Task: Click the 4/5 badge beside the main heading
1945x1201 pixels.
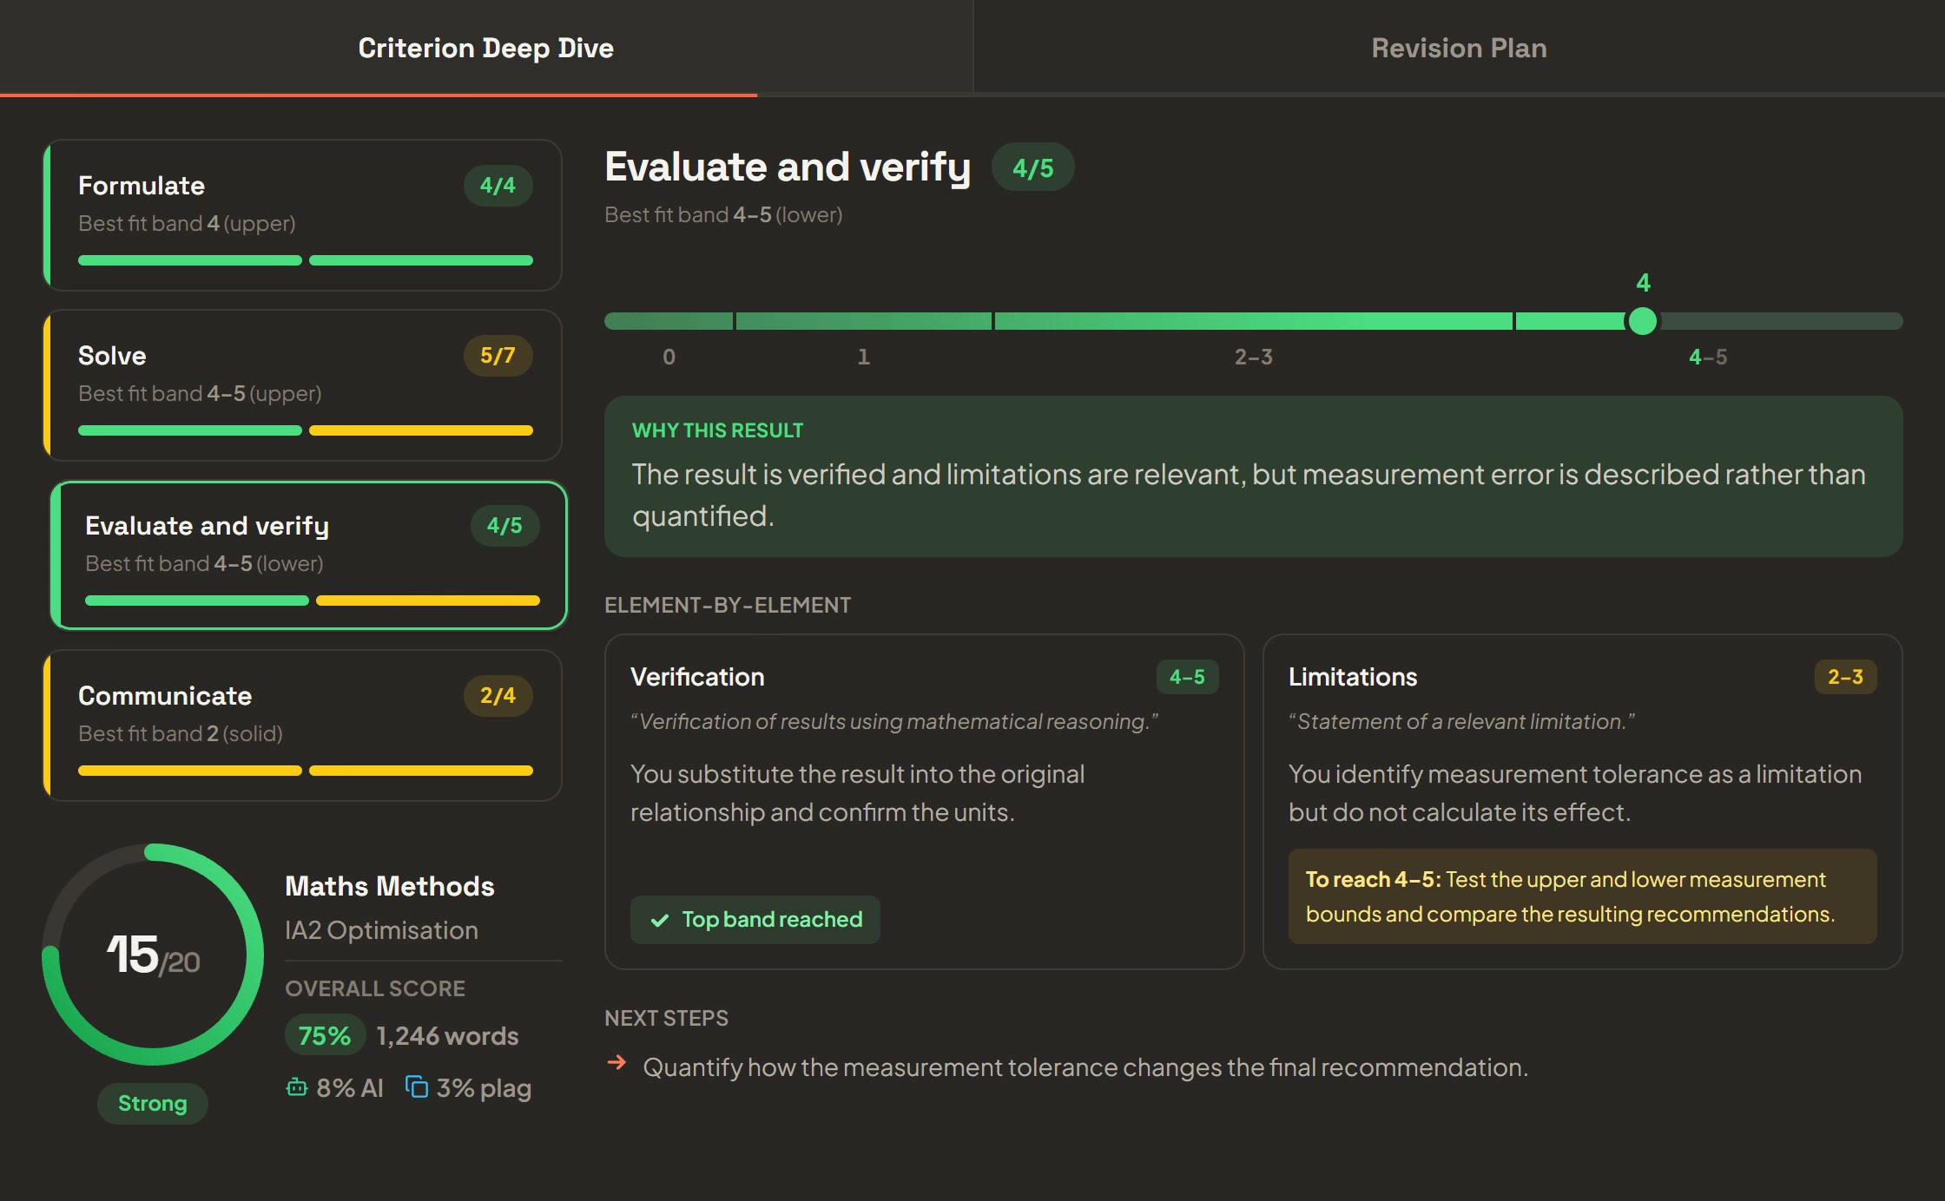Action: [x=1032, y=167]
